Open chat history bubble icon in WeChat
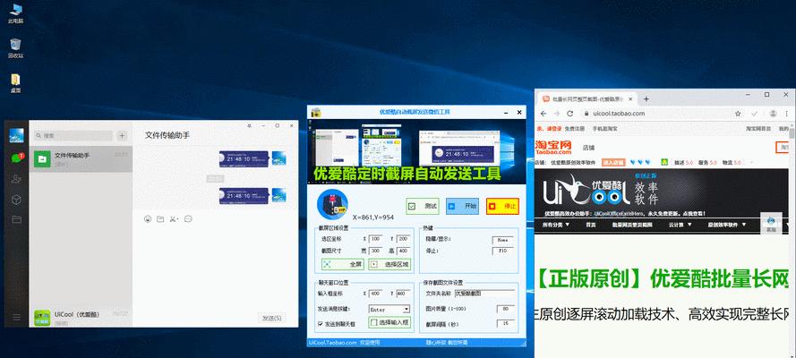Image resolution: width=796 pixels, height=358 pixels. (x=188, y=219)
